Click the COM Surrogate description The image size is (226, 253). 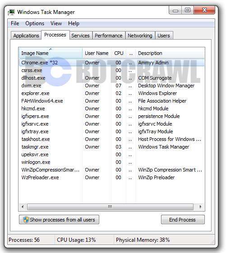(x=155, y=78)
